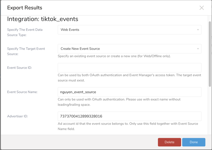Click the scrollbar track below the thumb
Screen dimensions: 212x150
(210, 111)
